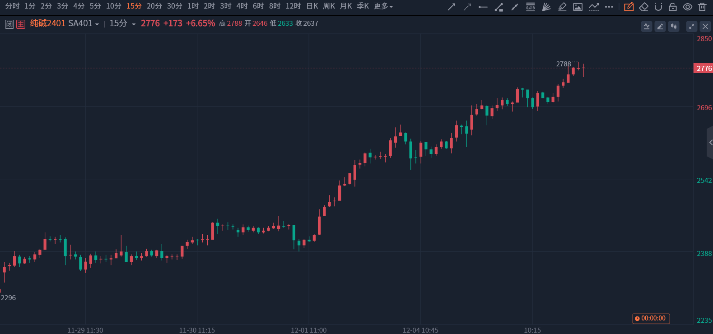Click the 12-04 10:45 time axis label

pos(420,330)
